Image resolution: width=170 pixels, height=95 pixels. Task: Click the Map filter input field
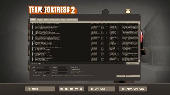click(43, 70)
